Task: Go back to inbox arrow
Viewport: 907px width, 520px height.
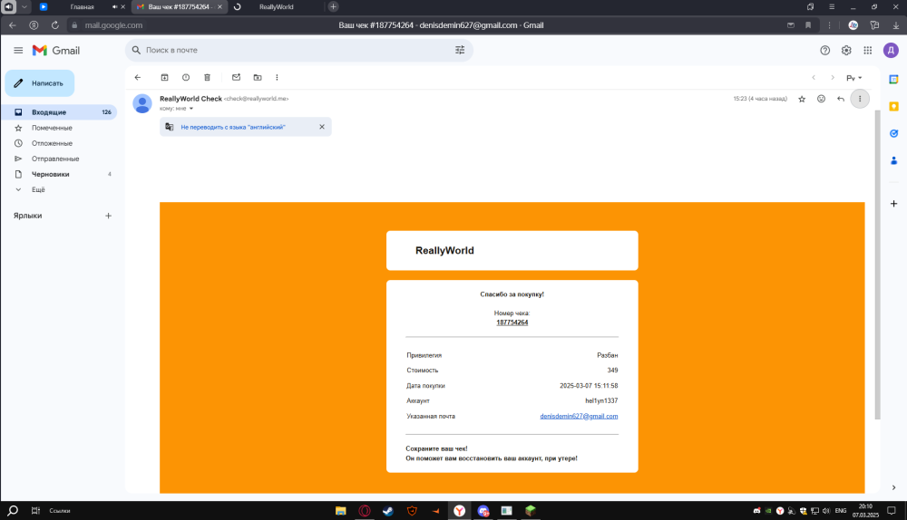Action: (138, 77)
